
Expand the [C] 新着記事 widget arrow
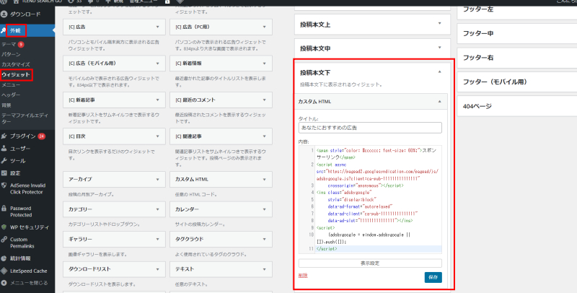[x=157, y=100]
